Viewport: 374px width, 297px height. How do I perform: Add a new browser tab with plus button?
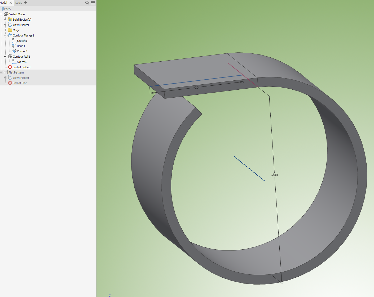click(x=25, y=3)
